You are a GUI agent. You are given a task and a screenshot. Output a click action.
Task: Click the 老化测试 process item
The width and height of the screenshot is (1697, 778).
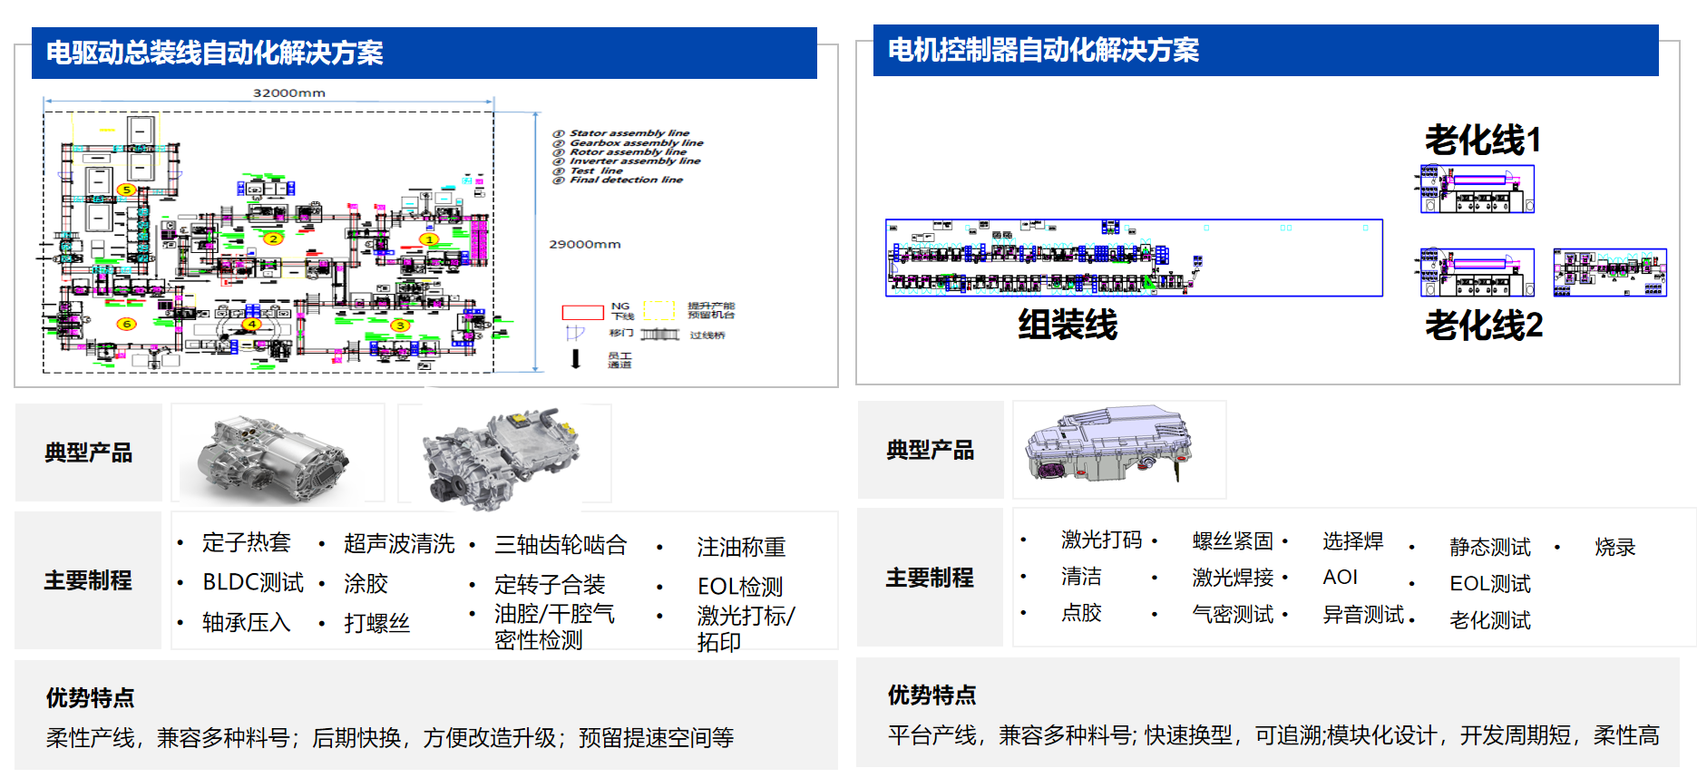pos(1490,619)
